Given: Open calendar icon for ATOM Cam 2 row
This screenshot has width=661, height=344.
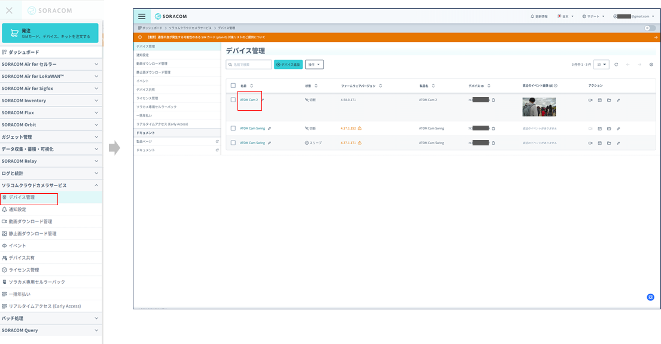Looking at the screenshot, I should tap(600, 101).
